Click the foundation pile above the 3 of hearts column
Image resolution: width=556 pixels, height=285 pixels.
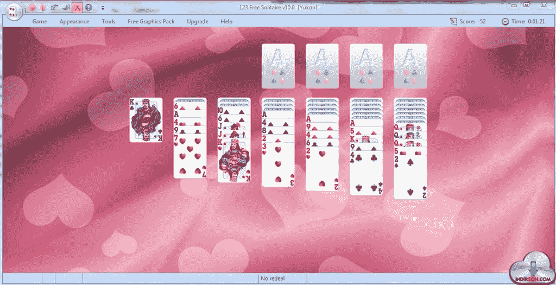pyautogui.click(x=279, y=66)
